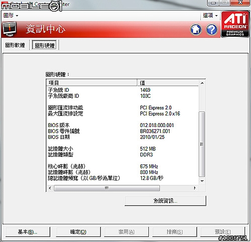Confirm with the 確定(O) button

78,232
